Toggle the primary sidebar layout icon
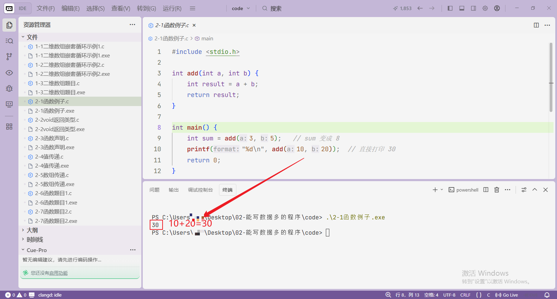This screenshot has width=557, height=299. pyautogui.click(x=450, y=8)
